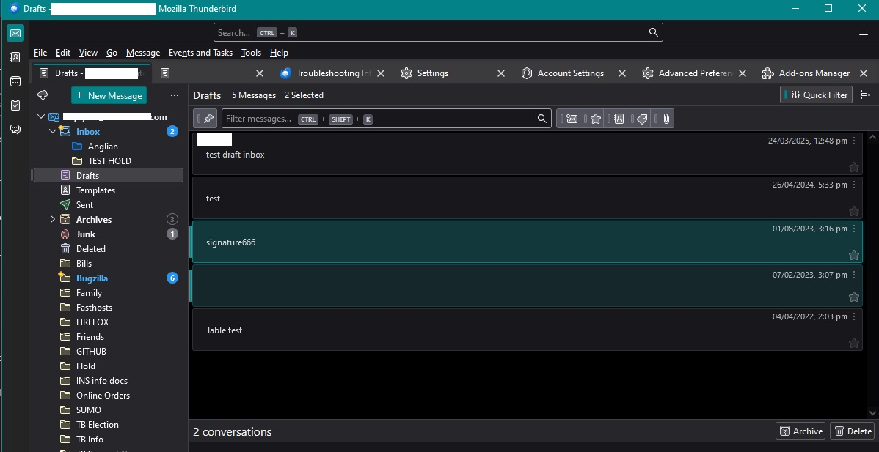Switch to the Account Settings tab
Viewport: 879px width, 452px height.
coord(570,73)
